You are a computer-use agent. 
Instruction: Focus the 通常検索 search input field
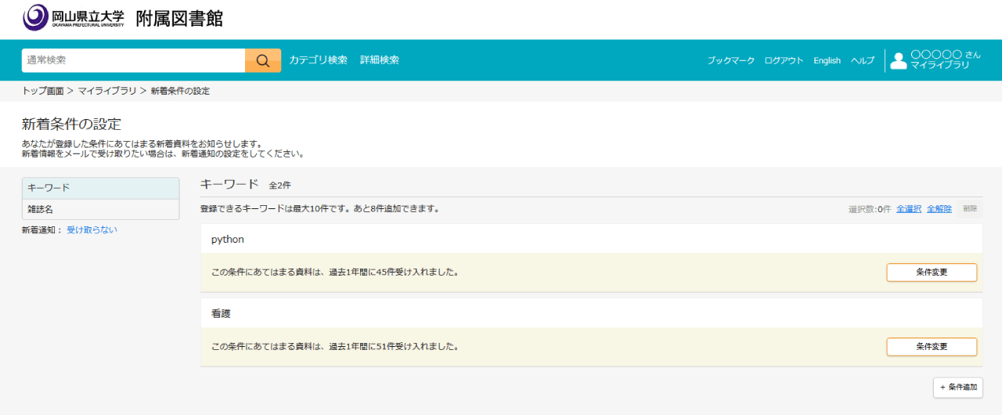133,60
